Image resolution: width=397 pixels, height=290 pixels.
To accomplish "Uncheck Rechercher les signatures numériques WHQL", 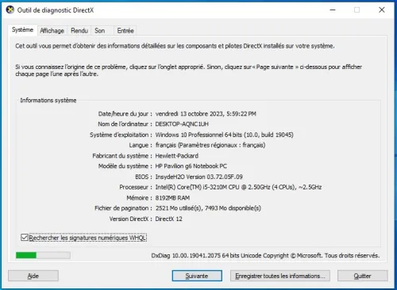I will pyautogui.click(x=25, y=238).
